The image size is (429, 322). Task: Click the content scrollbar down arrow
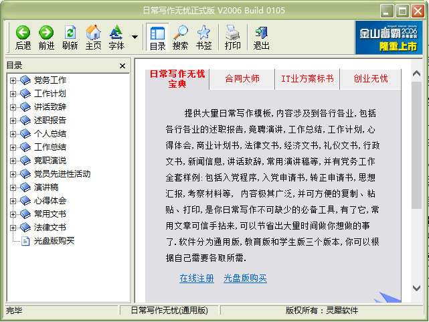[x=416, y=288]
